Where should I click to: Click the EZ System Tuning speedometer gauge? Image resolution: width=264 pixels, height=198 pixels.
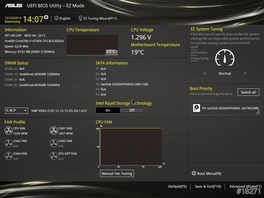[x=225, y=58]
